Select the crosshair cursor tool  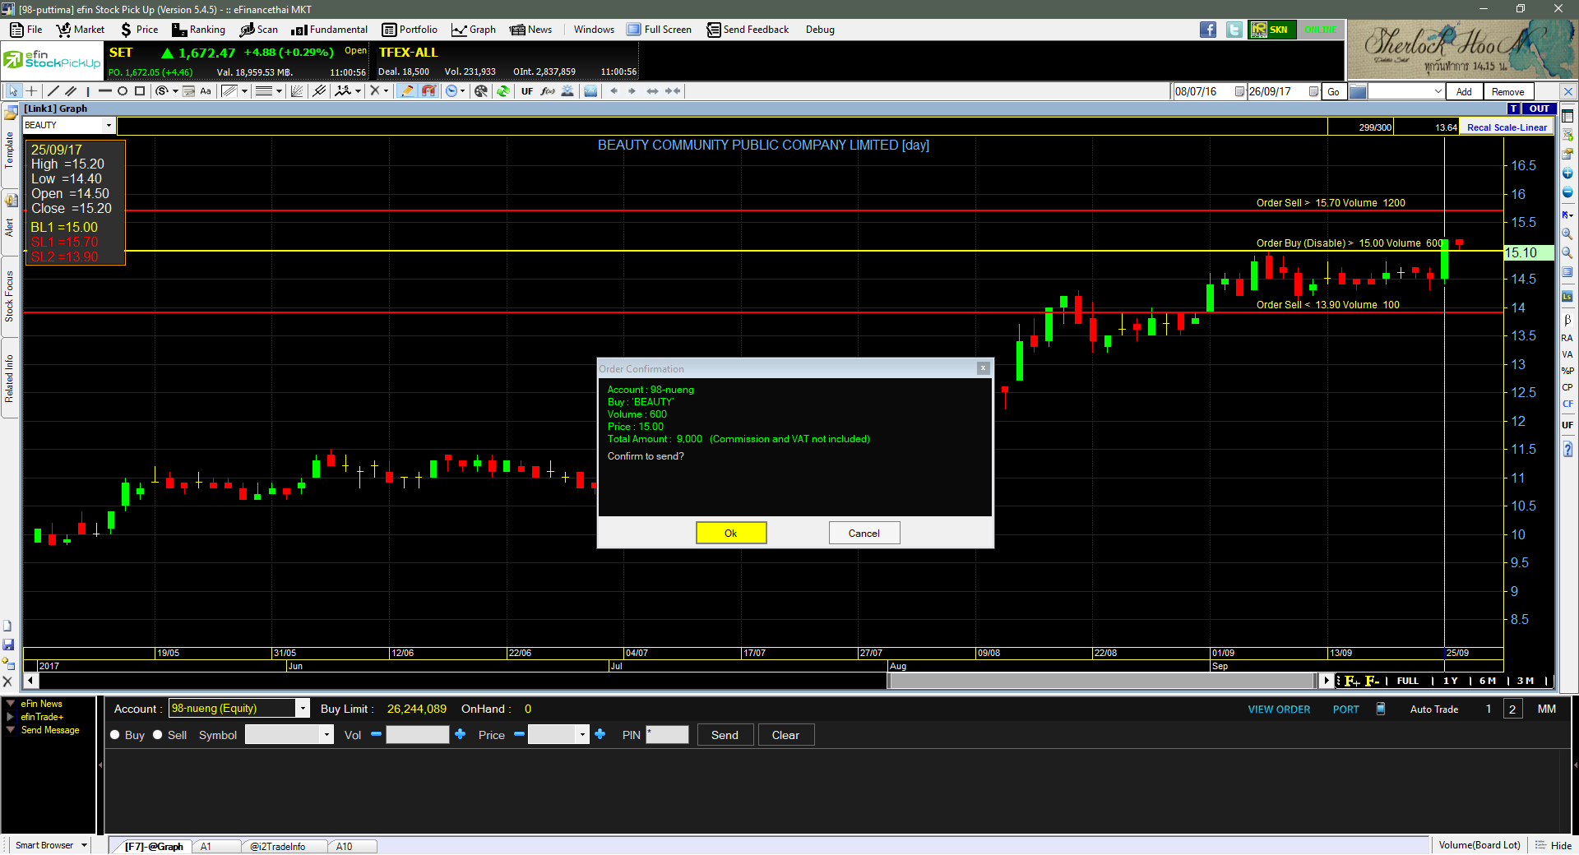31,91
